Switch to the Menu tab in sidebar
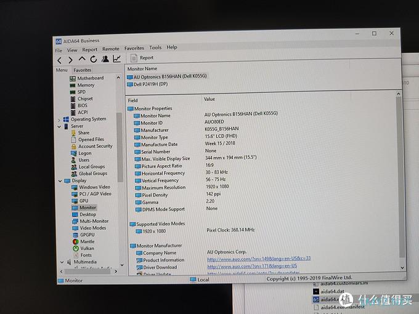The width and height of the screenshot is (419, 314). pos(62,70)
